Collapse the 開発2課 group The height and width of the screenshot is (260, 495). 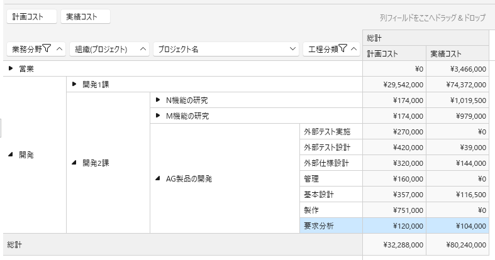click(x=74, y=163)
